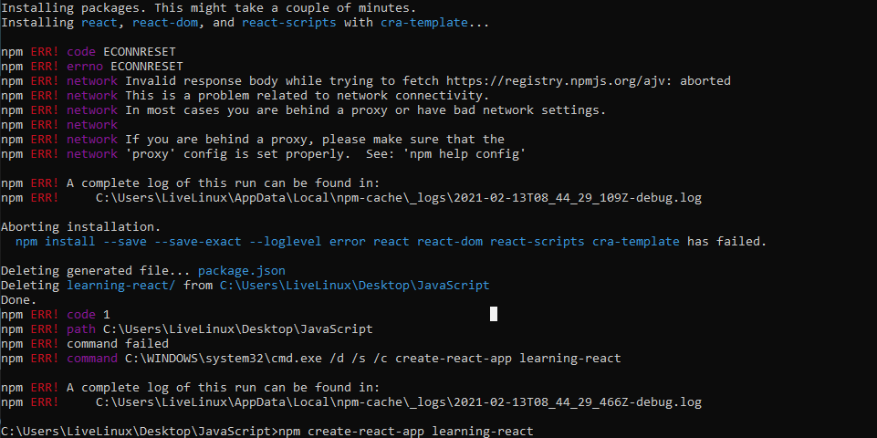Viewport: 877px width, 438px height.
Task: Click the white block cursor in the terminal
Action: click(494, 314)
